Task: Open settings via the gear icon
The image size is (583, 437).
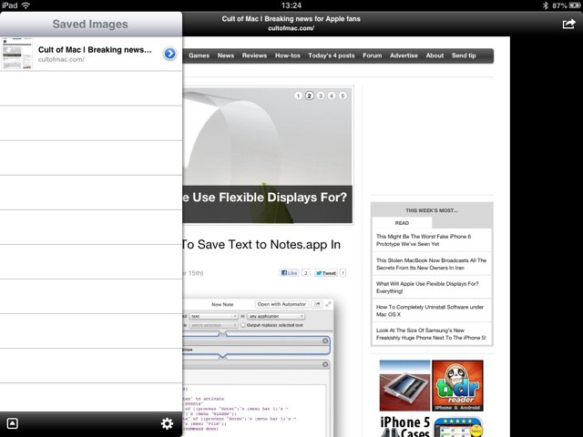Action: 167,423
